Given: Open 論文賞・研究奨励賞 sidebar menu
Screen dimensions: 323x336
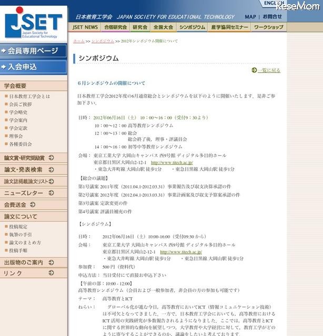Looking at the screenshot, I should (34, 158).
